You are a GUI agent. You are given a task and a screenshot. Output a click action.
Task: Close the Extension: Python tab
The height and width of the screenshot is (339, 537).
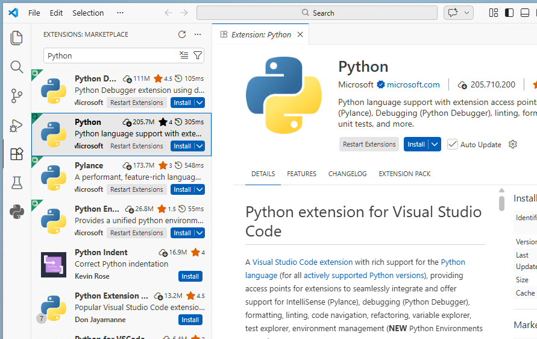(x=300, y=34)
